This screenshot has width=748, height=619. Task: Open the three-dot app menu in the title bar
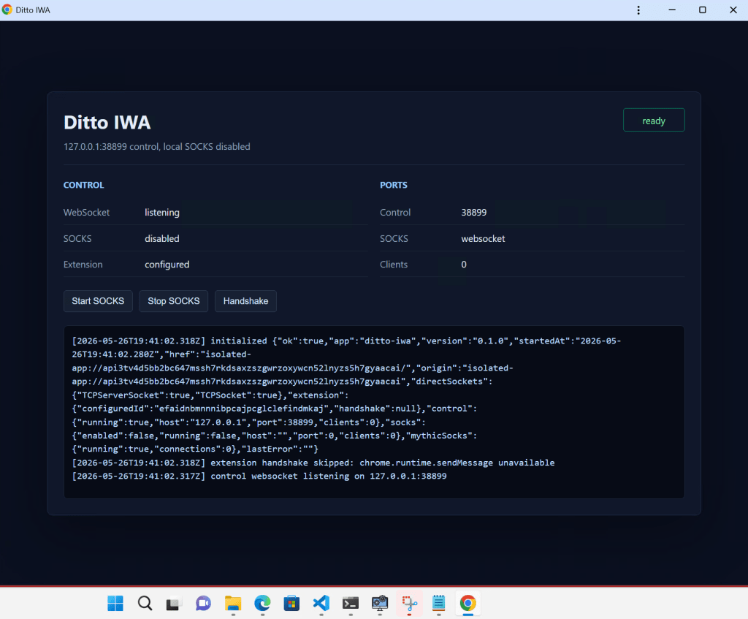638,10
